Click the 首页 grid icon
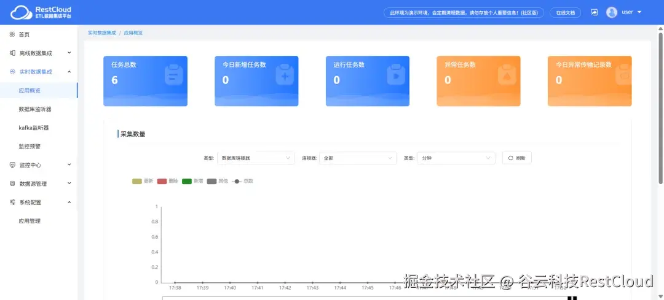The height and width of the screenshot is (300, 664). tap(12, 34)
